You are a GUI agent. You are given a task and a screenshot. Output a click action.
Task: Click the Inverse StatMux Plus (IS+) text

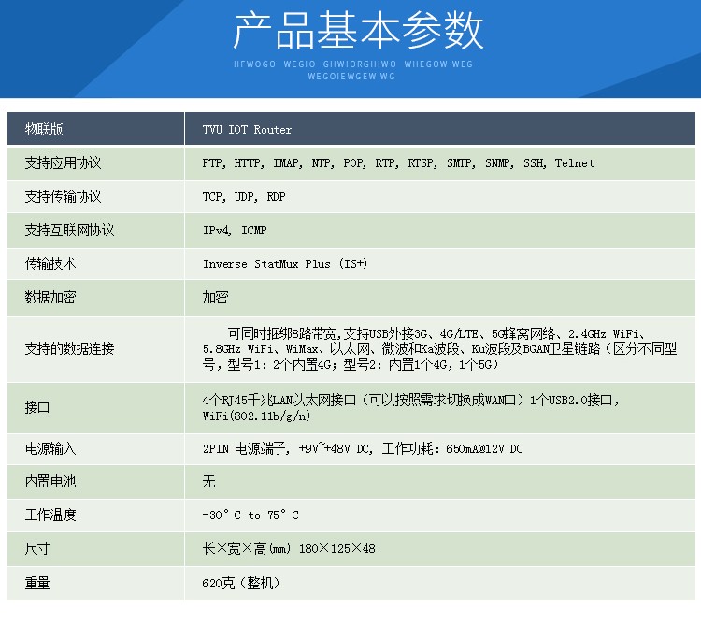tap(284, 264)
